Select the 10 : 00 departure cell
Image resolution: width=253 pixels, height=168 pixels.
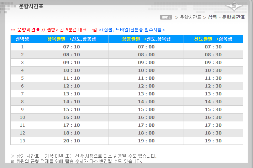pyautogui.click(x=146, y=70)
